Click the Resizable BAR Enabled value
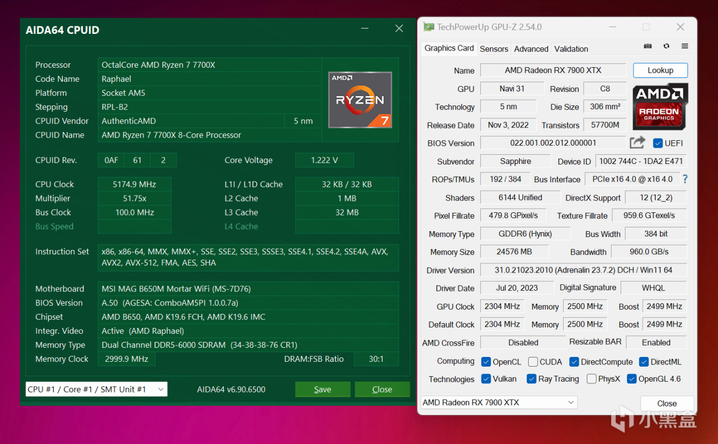The width and height of the screenshot is (718, 444). pyautogui.click(x=656, y=342)
